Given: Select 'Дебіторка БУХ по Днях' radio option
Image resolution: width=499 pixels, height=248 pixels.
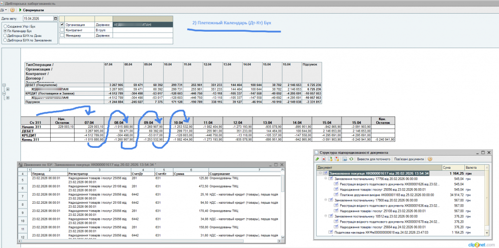Looking at the screenshot, I should (5, 35).
